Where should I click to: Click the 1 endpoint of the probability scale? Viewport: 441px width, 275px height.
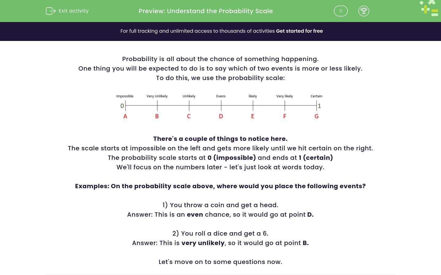pos(319,106)
